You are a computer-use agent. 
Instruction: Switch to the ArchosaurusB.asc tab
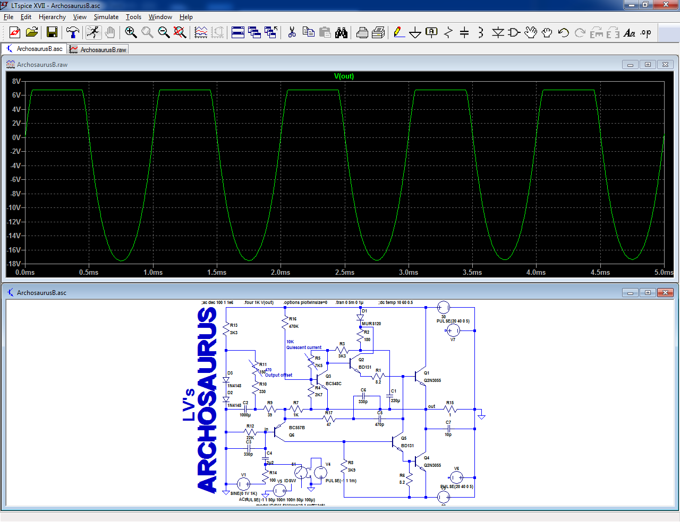tap(34, 49)
